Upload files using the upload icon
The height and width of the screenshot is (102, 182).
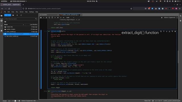(17, 15)
